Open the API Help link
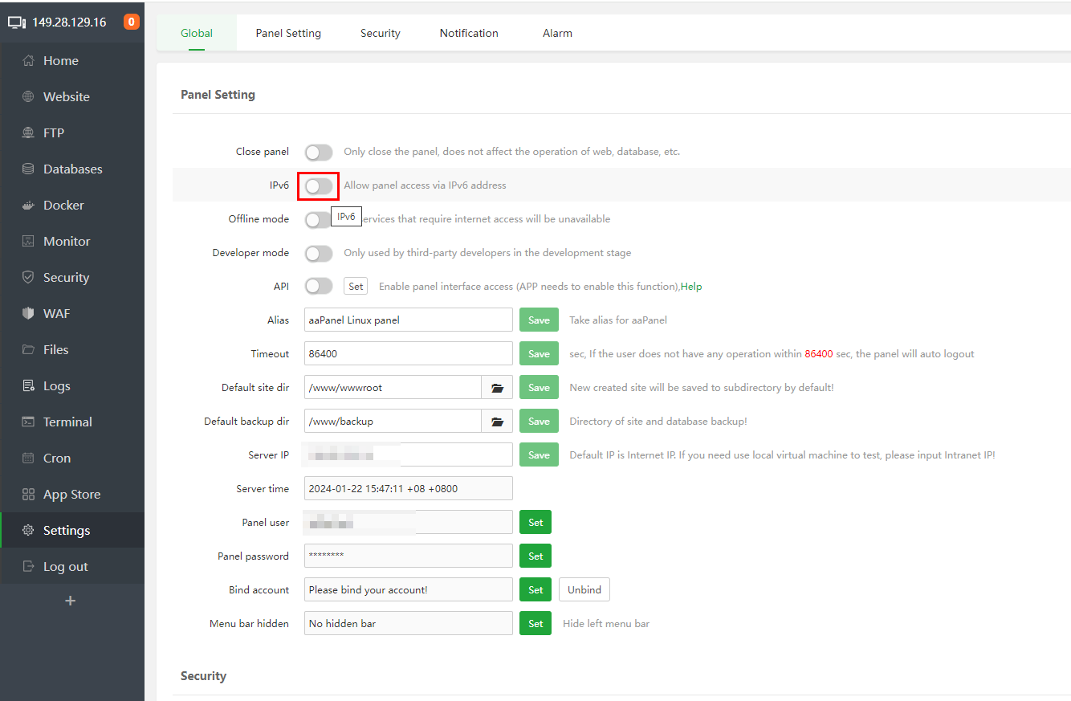 691,287
